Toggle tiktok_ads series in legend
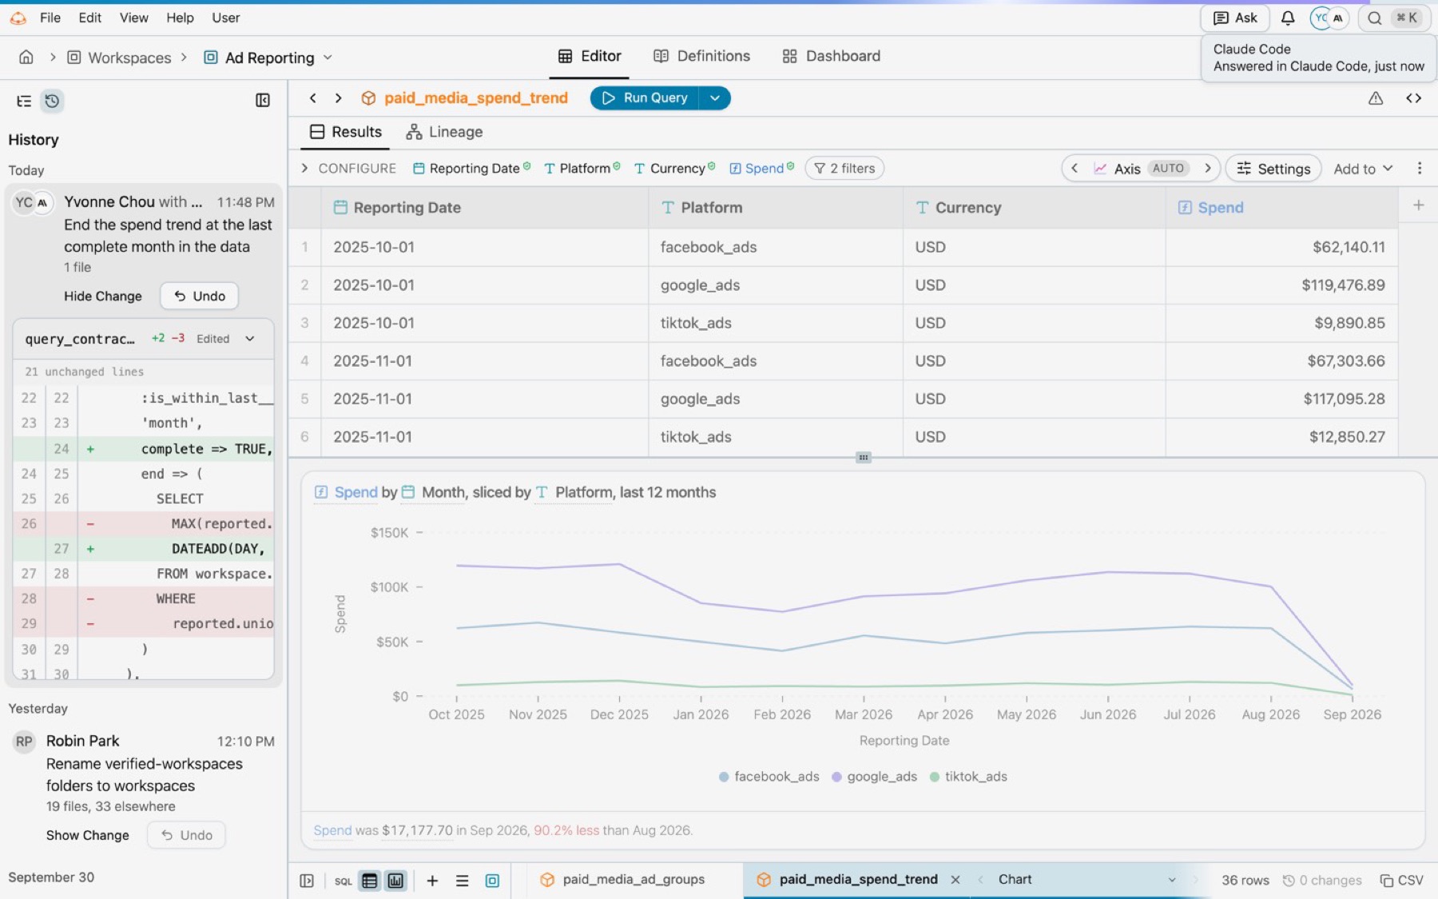This screenshot has width=1438, height=899. pyautogui.click(x=968, y=776)
